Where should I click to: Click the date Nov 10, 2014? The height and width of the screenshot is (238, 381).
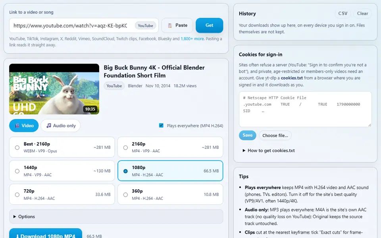click(x=158, y=86)
